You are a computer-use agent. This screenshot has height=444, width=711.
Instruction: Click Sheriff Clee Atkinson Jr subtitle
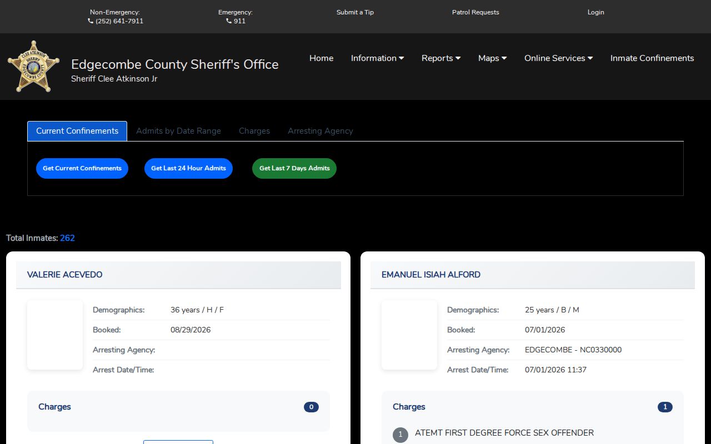(x=114, y=79)
